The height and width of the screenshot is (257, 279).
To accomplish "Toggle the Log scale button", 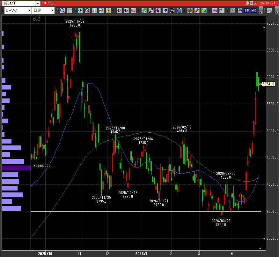I will (215, 11).
